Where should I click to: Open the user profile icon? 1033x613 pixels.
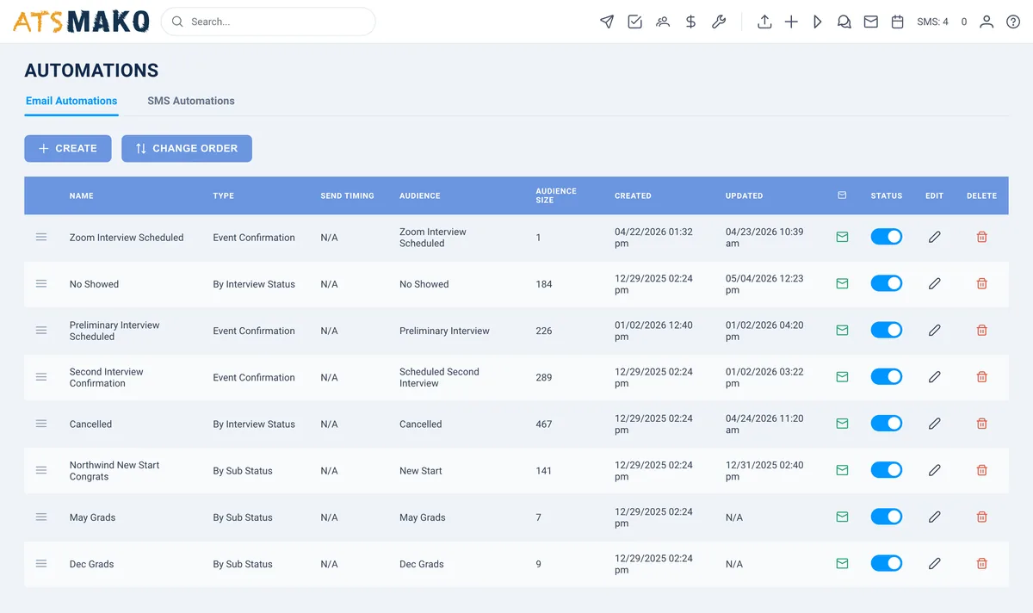tap(987, 22)
